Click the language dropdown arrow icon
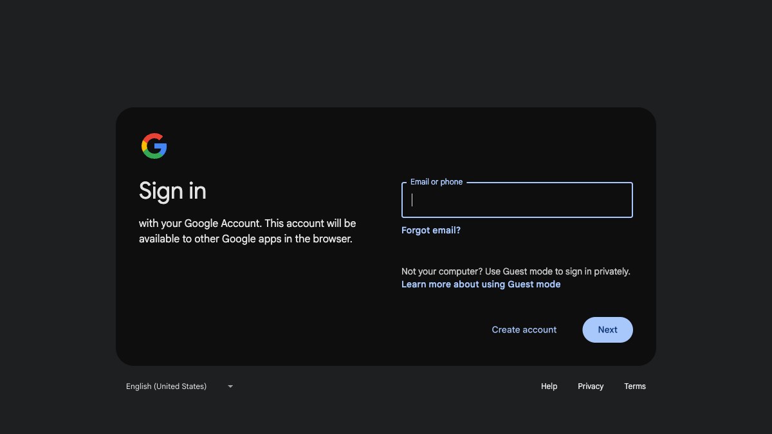This screenshot has width=772, height=434. (x=230, y=386)
